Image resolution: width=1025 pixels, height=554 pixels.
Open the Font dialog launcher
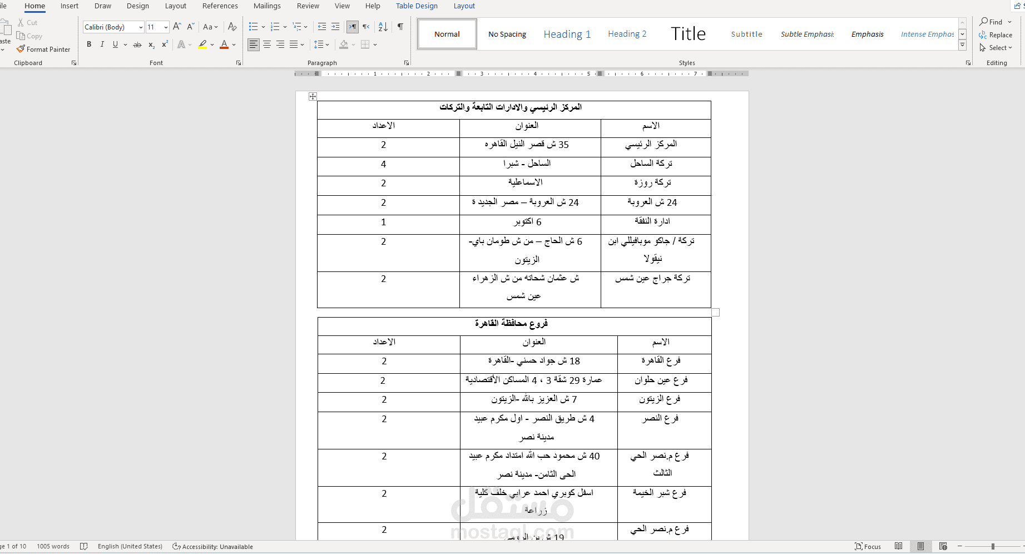click(239, 63)
